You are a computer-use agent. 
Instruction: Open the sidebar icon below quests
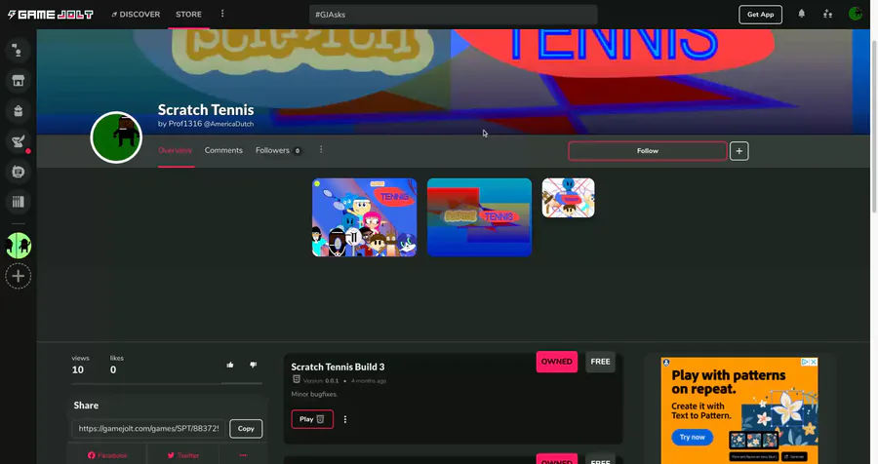click(x=18, y=172)
